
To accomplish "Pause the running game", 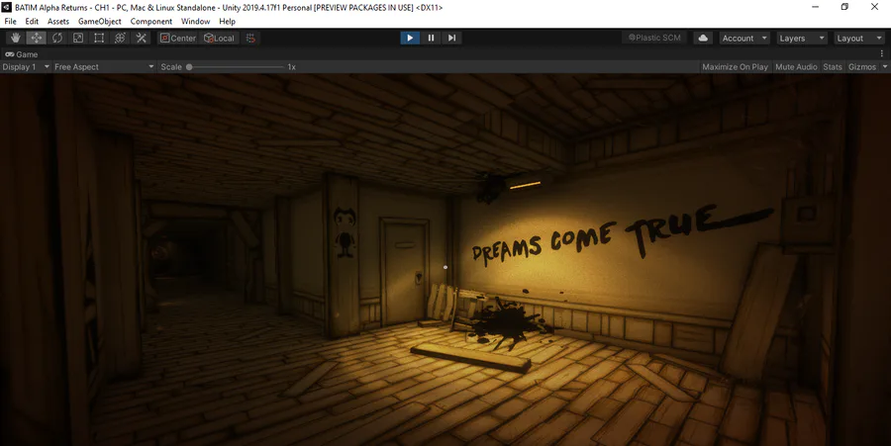I will click(x=431, y=38).
